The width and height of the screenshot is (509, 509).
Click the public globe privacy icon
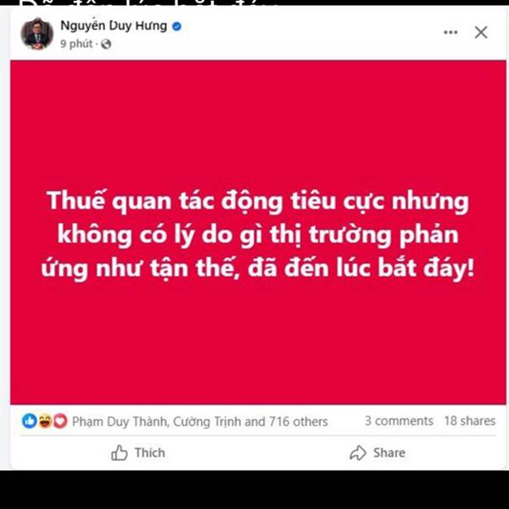[x=106, y=44]
